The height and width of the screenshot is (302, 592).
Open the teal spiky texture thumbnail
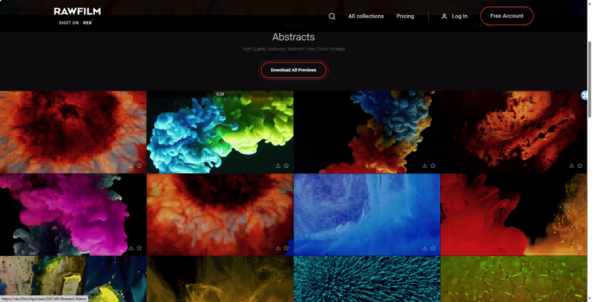[367, 279]
